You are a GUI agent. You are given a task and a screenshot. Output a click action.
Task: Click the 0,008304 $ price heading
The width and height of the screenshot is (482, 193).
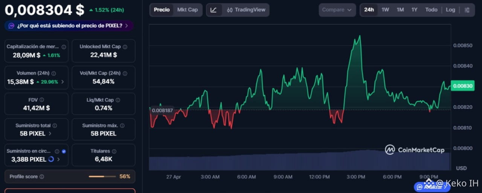tap(44, 10)
